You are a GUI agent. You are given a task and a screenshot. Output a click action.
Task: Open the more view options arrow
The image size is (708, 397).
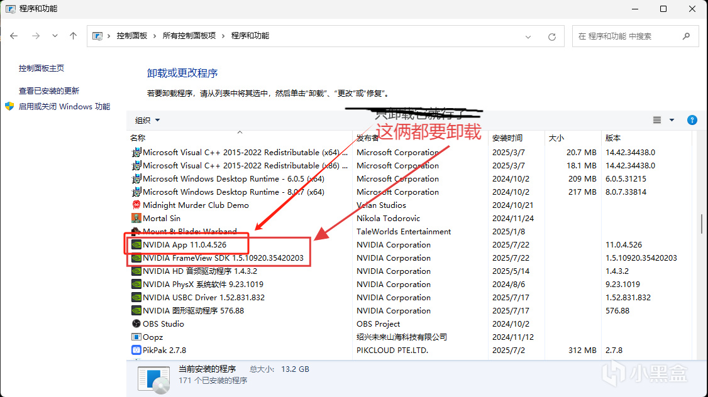(672, 120)
